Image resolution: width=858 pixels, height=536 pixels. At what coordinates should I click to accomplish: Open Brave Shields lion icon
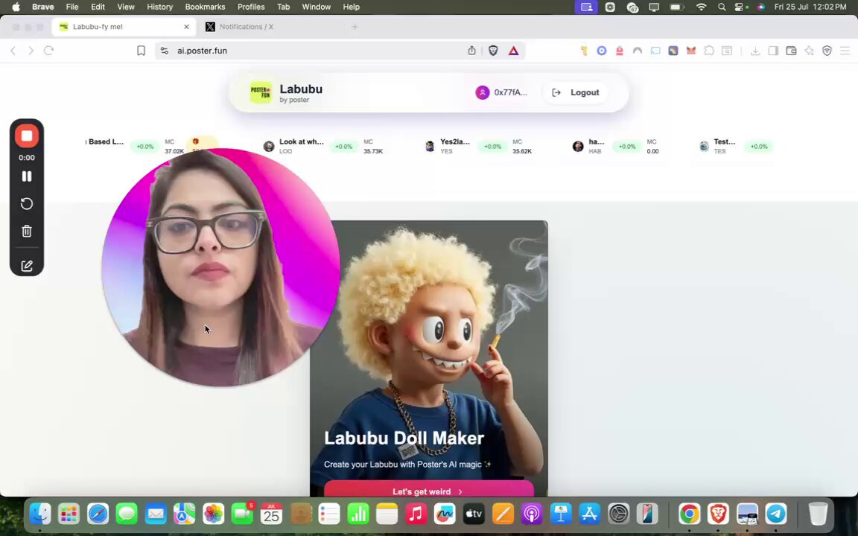[493, 51]
